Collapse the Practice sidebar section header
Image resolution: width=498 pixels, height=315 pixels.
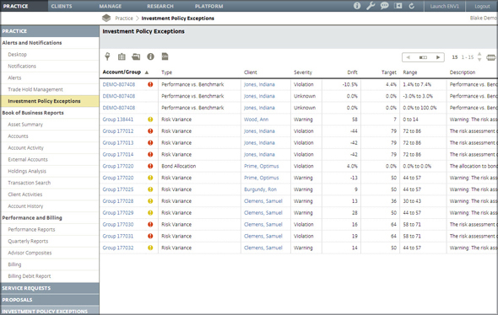click(50, 31)
